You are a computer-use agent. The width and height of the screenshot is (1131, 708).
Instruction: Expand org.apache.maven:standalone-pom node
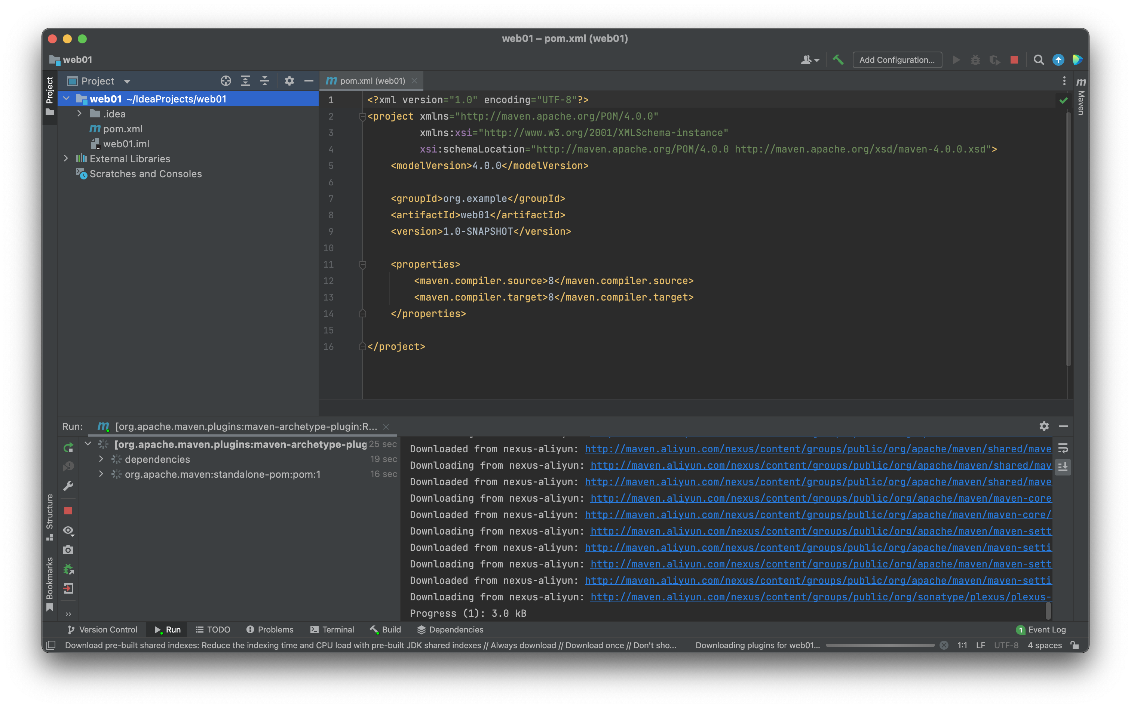(101, 474)
